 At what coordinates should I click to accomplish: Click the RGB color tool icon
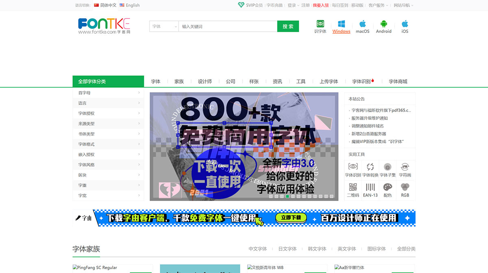pyautogui.click(x=405, y=189)
